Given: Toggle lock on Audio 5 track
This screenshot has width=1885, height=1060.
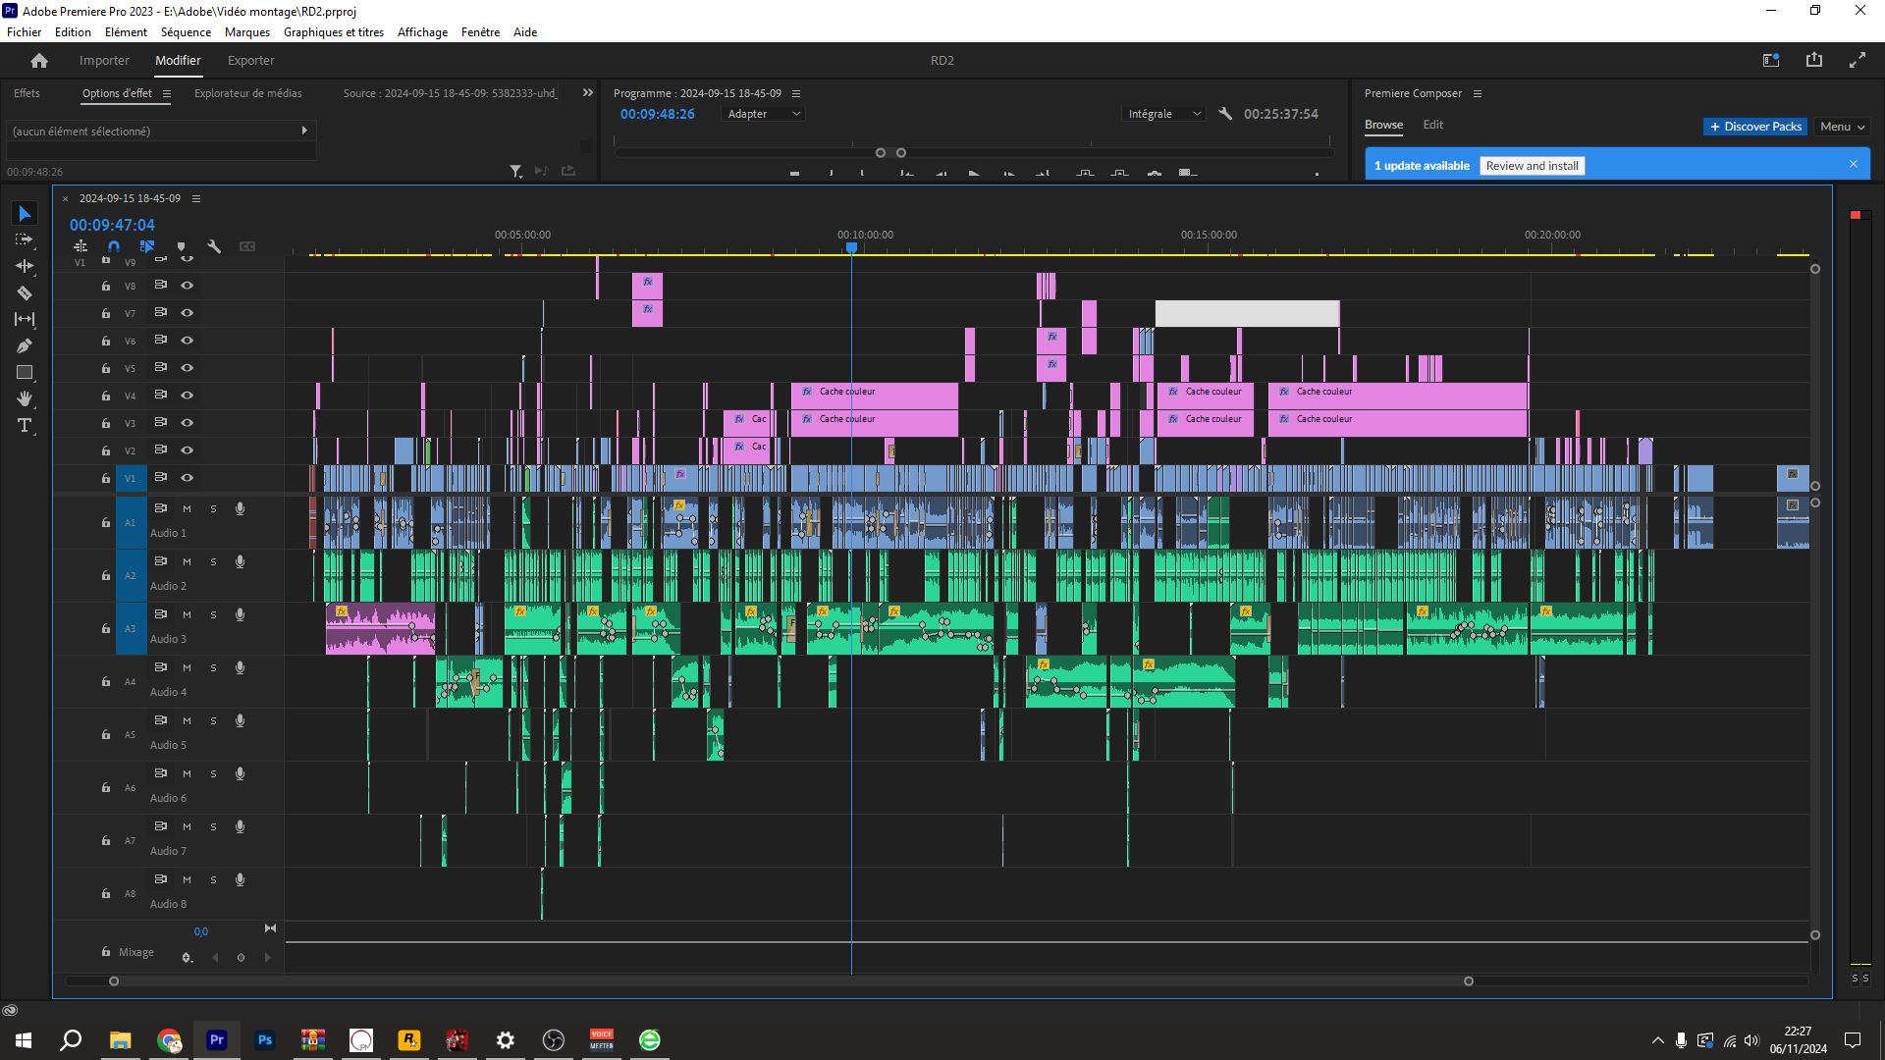Looking at the screenshot, I should (106, 734).
